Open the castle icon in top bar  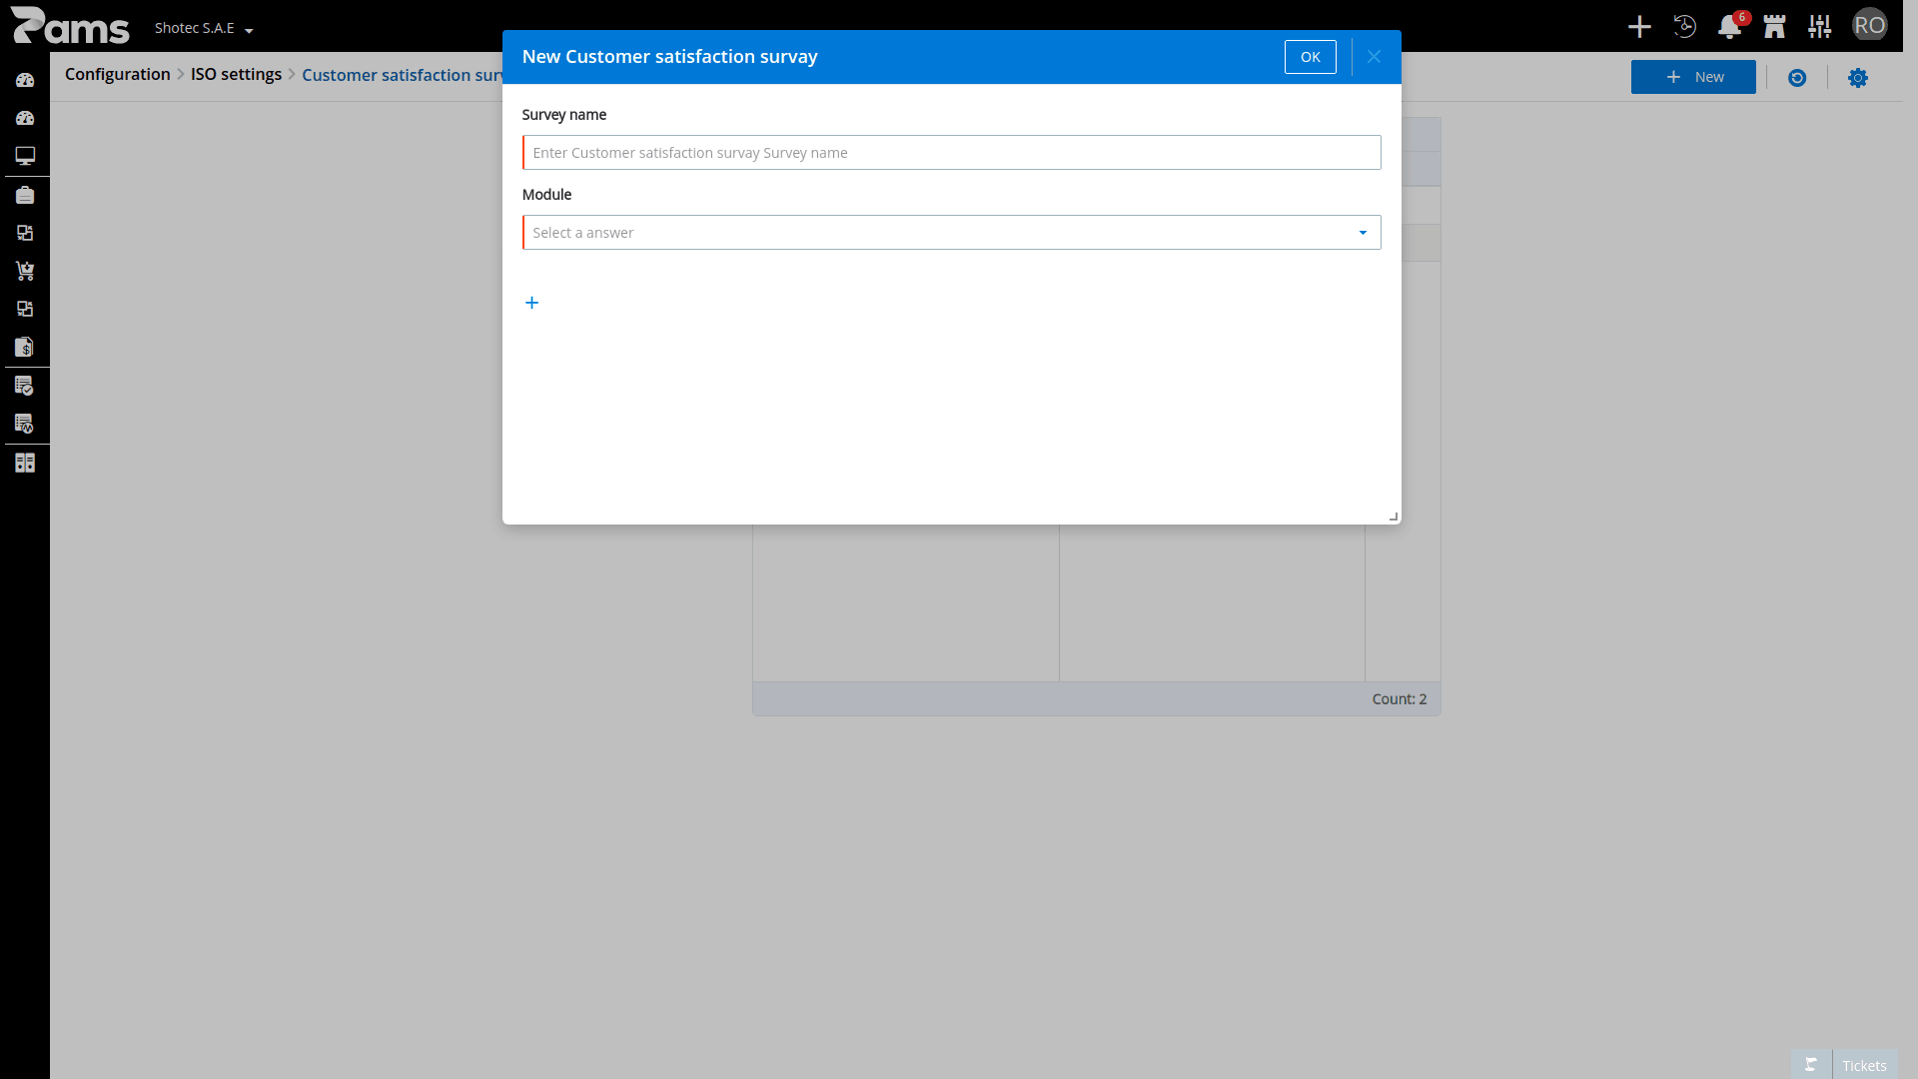1774,27
